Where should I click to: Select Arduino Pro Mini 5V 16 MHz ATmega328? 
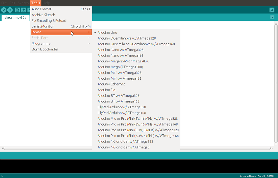[136, 118]
